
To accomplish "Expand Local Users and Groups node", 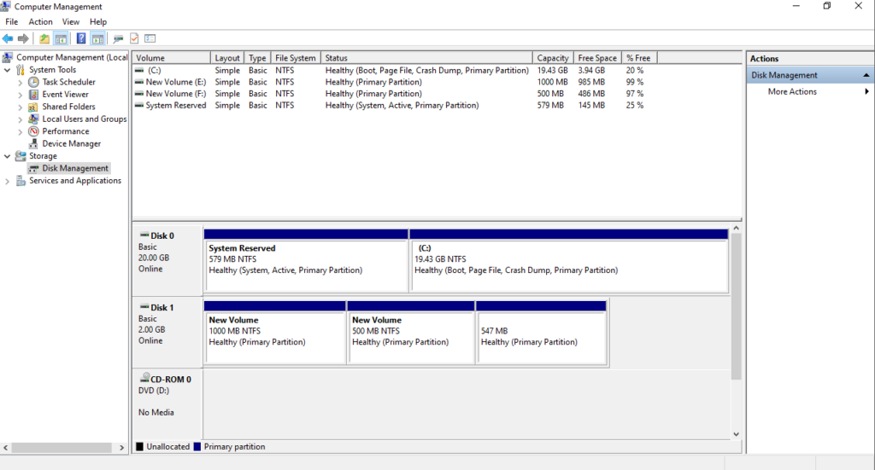I will coord(21,119).
